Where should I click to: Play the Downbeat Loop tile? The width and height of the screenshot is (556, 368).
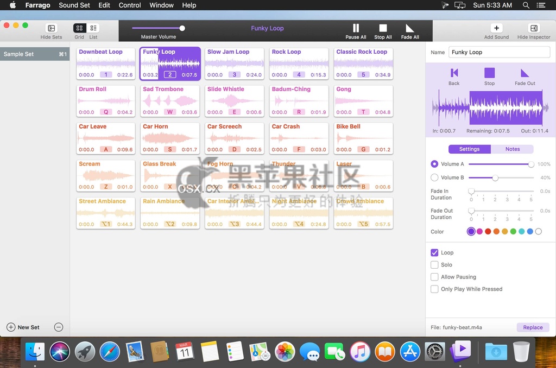point(106,64)
